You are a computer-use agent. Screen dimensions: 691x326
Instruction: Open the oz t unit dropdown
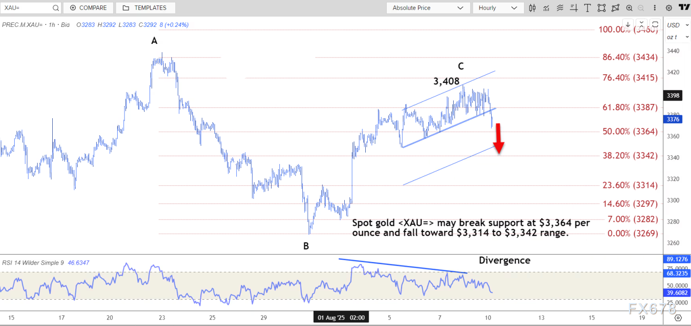676,37
